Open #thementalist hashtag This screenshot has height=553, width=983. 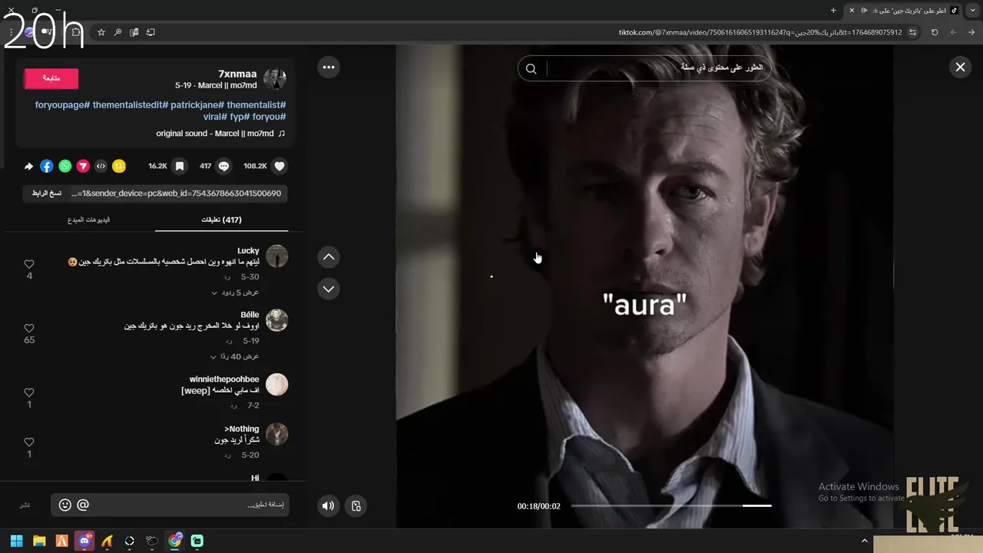[x=257, y=104]
